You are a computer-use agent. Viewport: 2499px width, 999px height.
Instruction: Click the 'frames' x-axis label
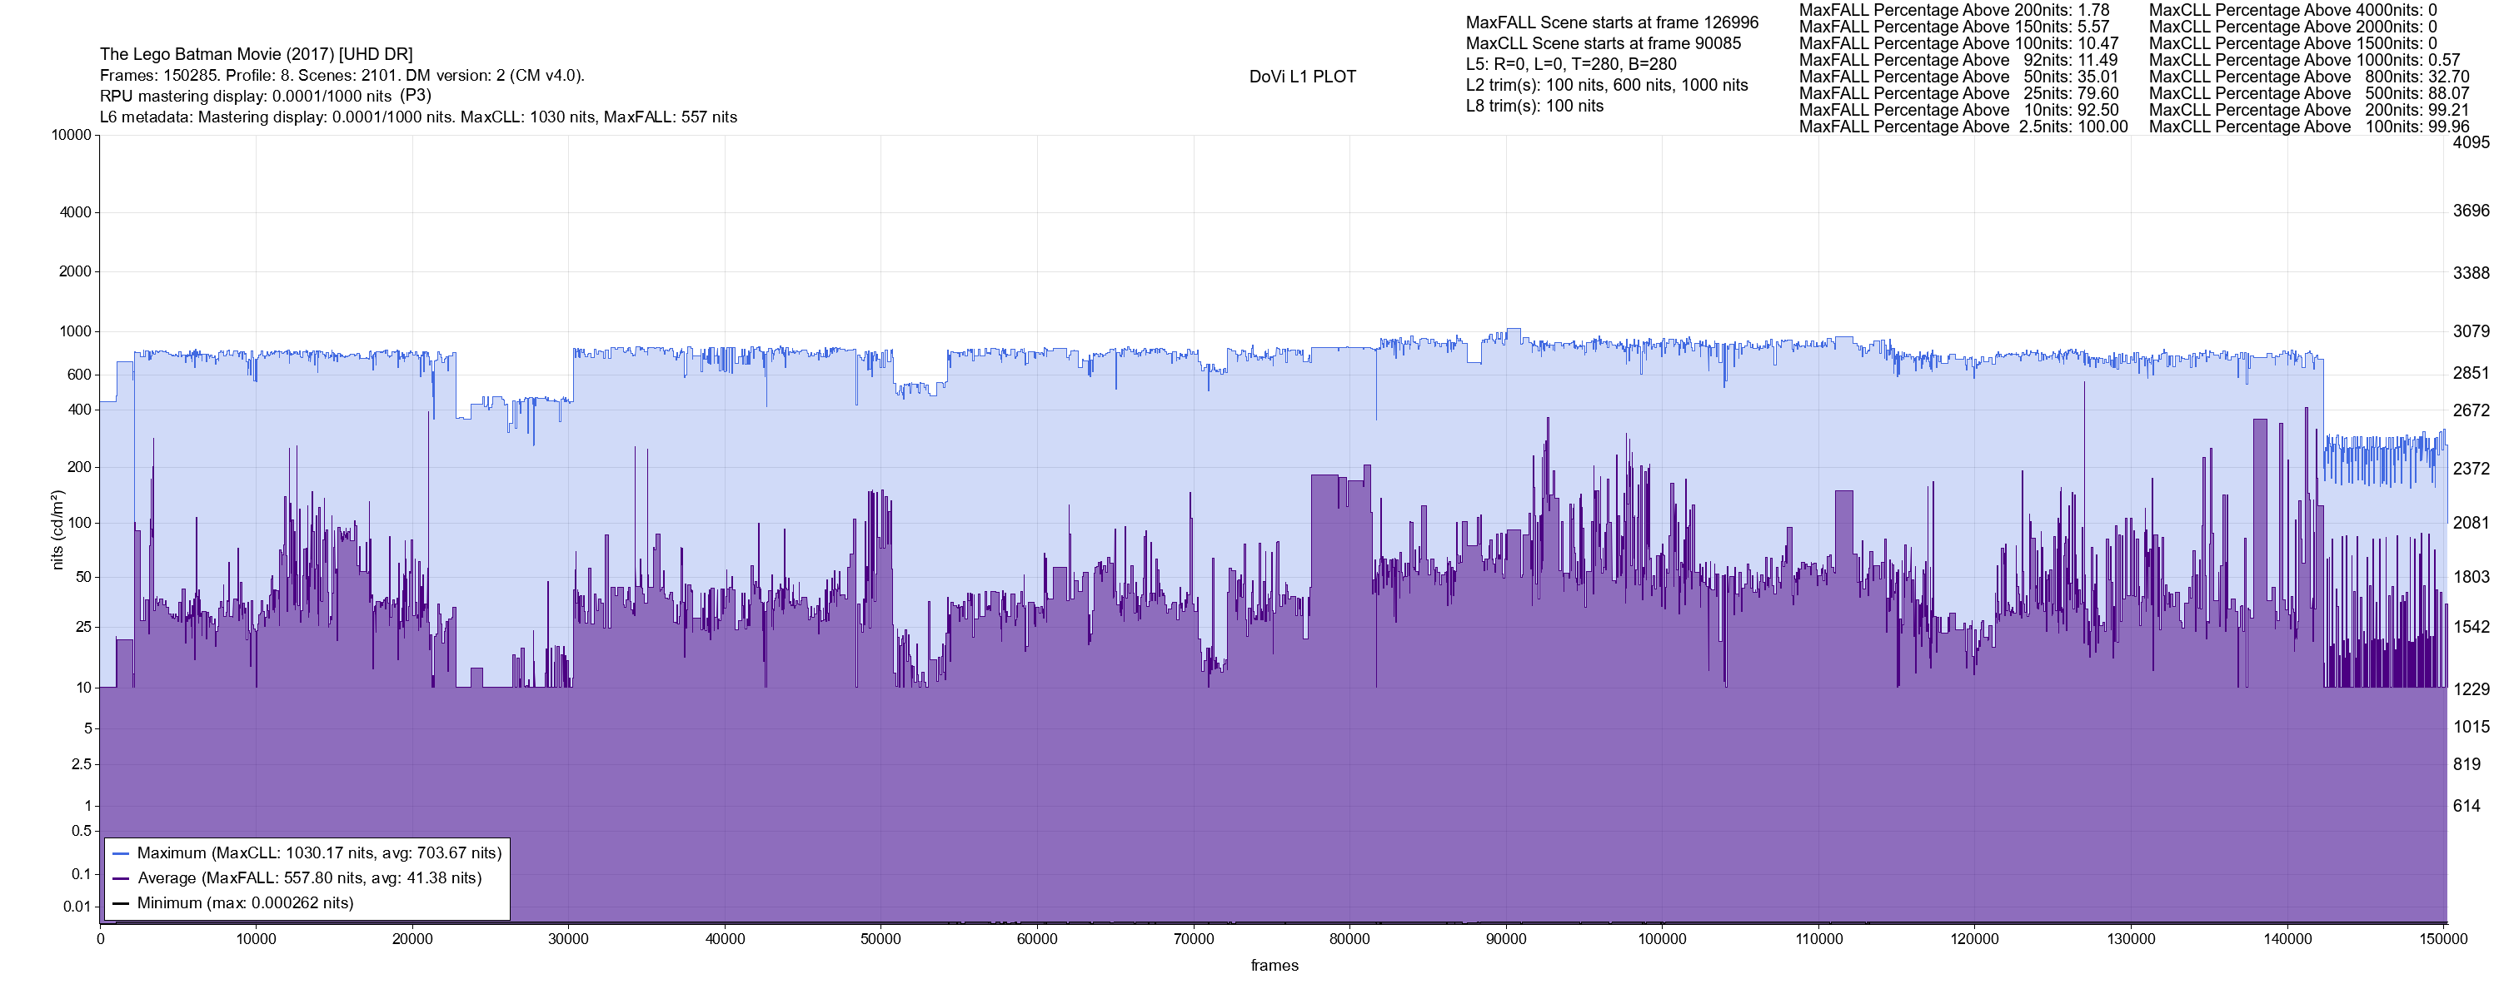coord(1274,965)
